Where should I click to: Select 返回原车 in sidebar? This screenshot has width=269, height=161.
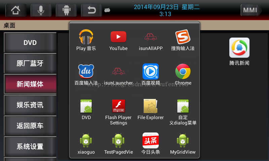point(30,126)
